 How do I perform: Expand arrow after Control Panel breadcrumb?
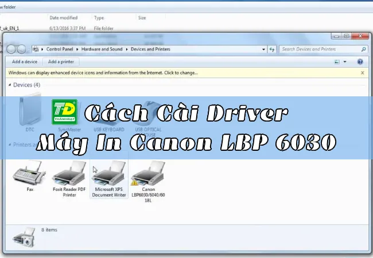click(x=77, y=49)
